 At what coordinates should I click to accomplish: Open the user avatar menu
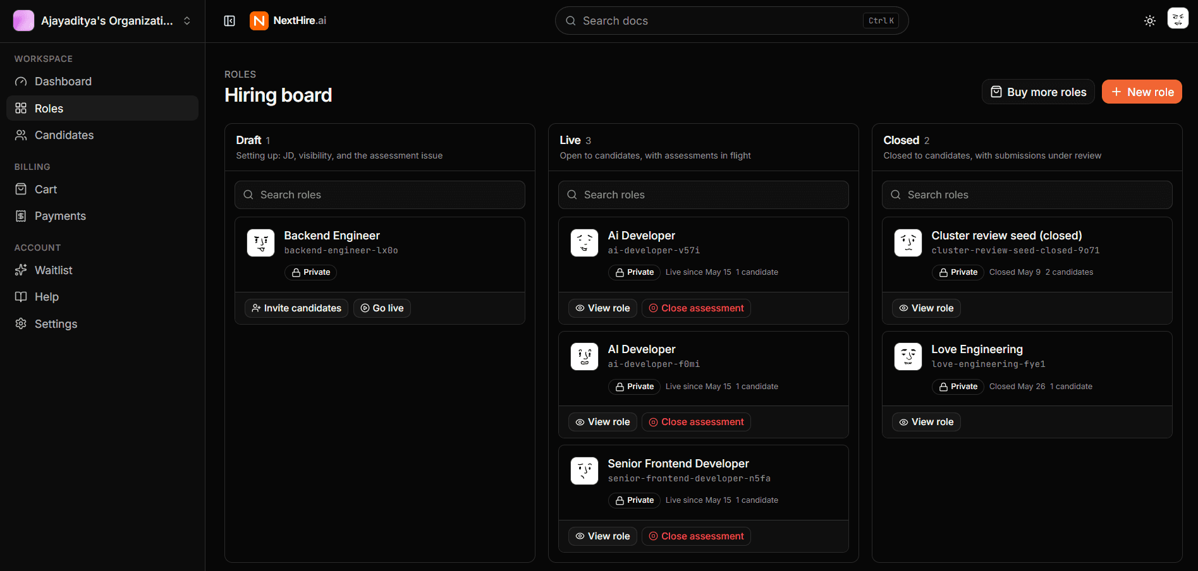click(1178, 18)
